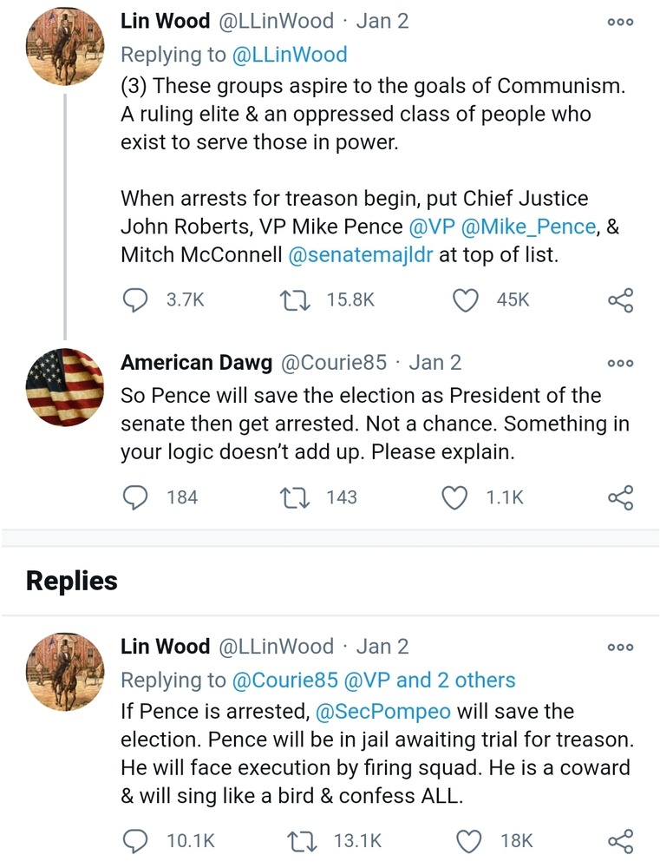Open American Dawg's flag profile picture
Image resolution: width=660 pixels, height=868 pixels.
tap(64, 387)
